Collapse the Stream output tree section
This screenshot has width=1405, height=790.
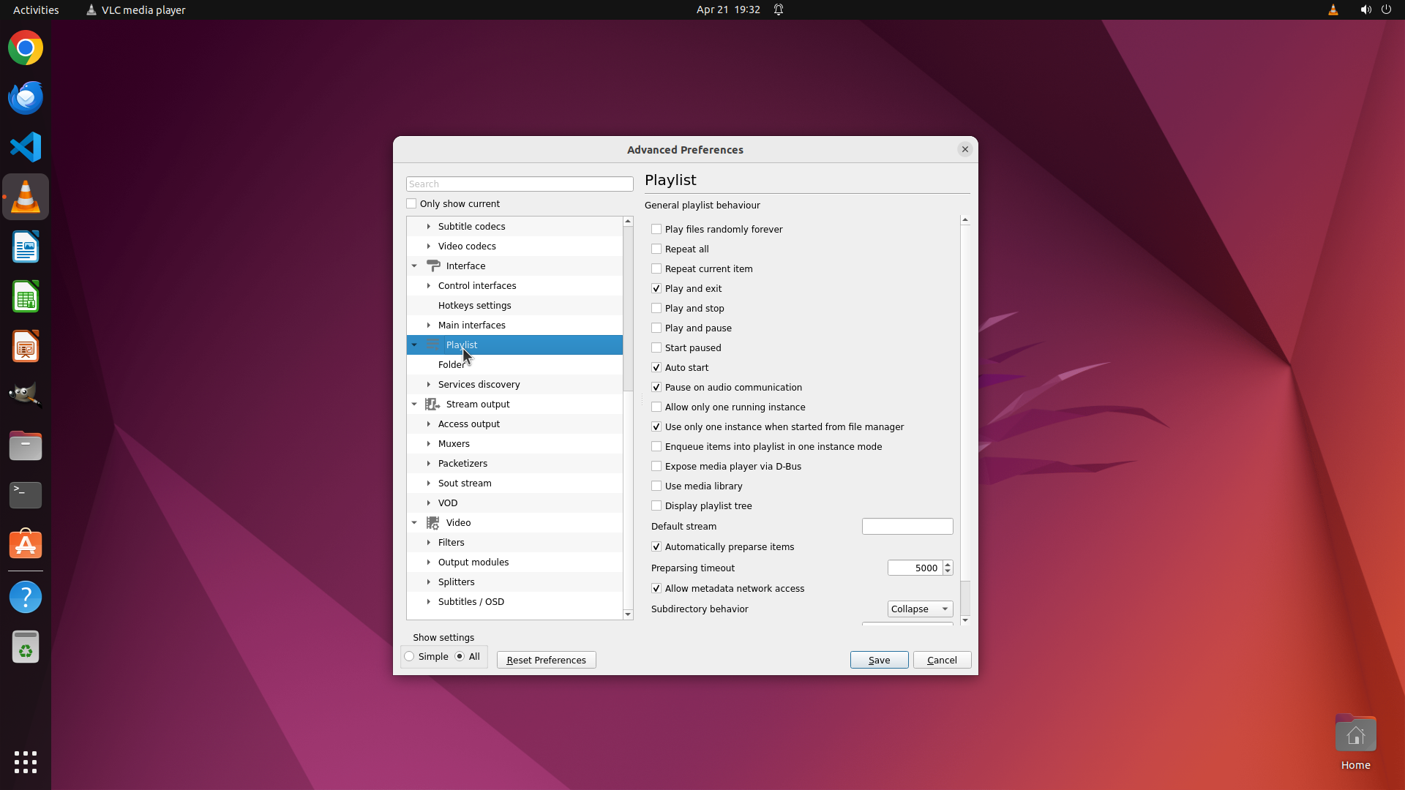coord(414,404)
